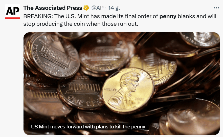223x137 pixels.
Task: Click the gold verified badge
Action: [x=86, y=8]
